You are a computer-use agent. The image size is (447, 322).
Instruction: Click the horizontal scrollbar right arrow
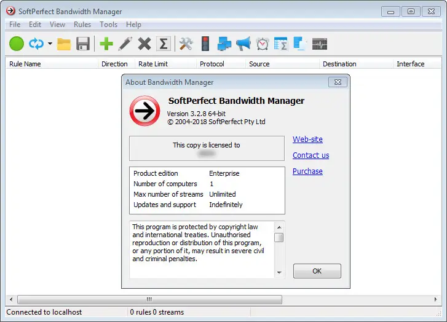[x=435, y=299]
